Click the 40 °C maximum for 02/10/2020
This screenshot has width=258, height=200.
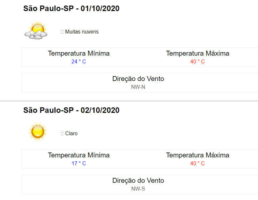click(x=197, y=163)
